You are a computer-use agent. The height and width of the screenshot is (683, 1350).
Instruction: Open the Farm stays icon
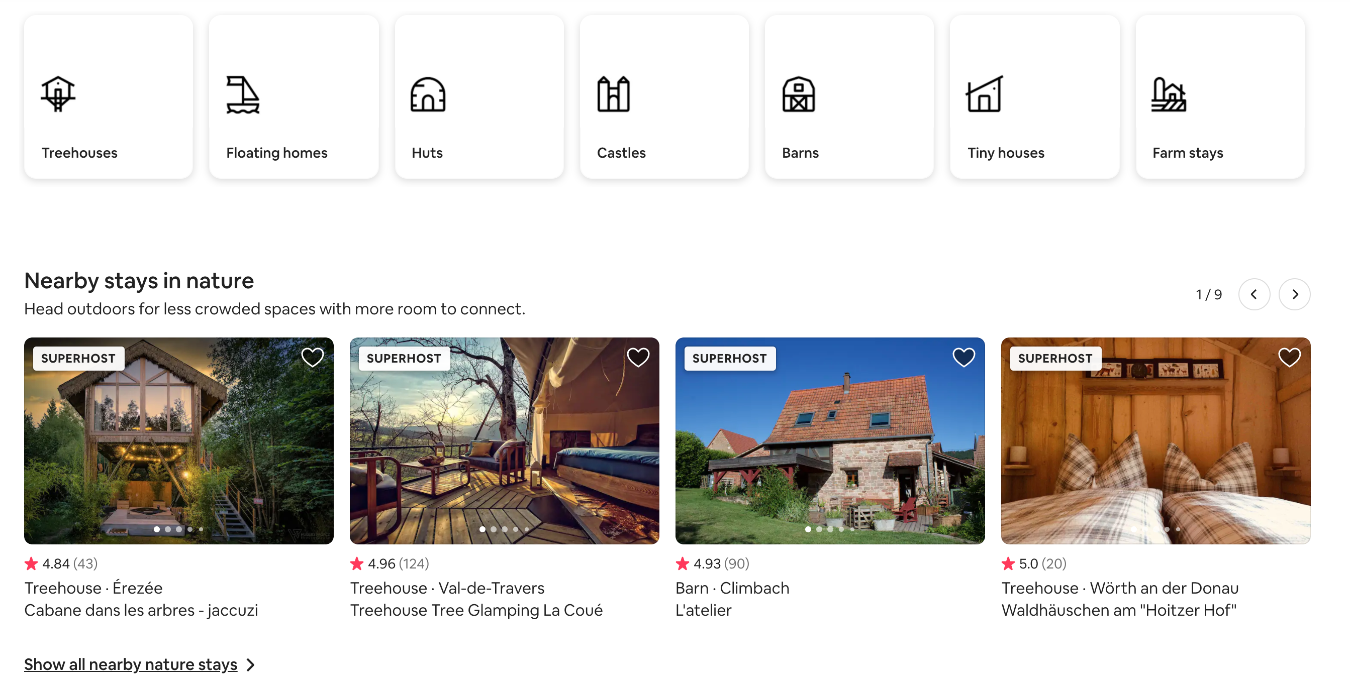[x=1168, y=94]
